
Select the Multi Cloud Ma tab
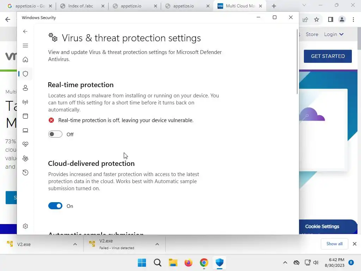tap(240, 6)
